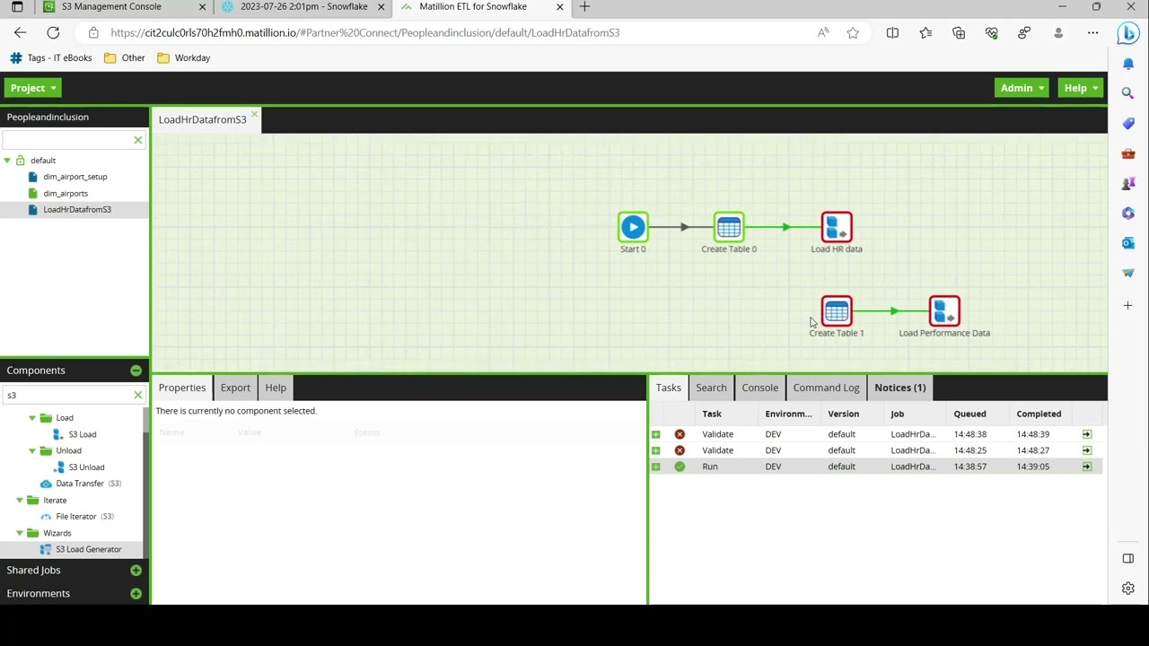This screenshot has width=1149, height=646.
Task: Collapse the Wizards components folder
Action: point(20,533)
